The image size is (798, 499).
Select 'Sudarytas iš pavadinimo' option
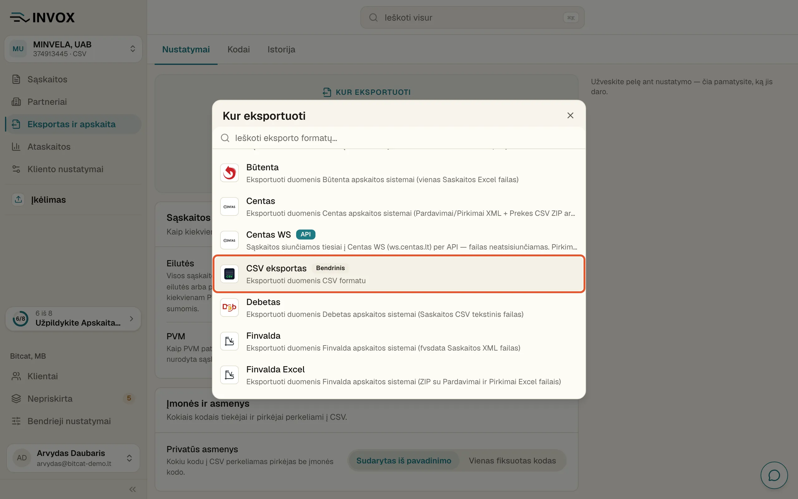404,460
